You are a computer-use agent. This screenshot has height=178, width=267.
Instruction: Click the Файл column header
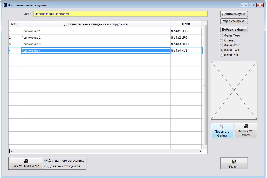[186, 24]
